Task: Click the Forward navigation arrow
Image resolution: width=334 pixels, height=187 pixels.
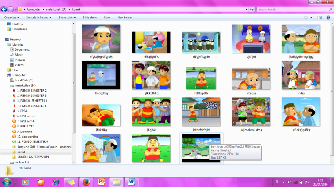Action: [x=10, y=9]
